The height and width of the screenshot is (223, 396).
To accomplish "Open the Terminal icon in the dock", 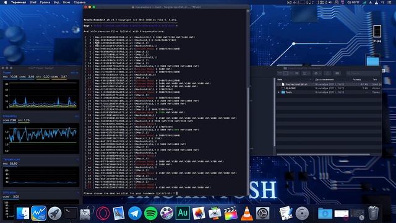I will (x=71, y=213).
